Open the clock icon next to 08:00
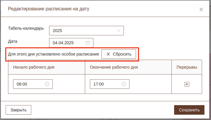This screenshot has width=211, height=120. [x=47, y=84]
